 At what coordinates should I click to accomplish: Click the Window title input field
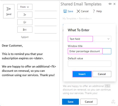click(89, 51)
